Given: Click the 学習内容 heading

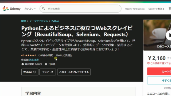Looking at the screenshot, I should [33, 93].
